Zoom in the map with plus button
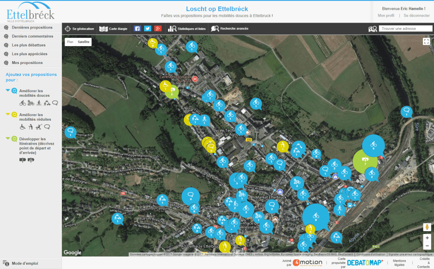Viewport: 434px width, 269px height. pos(427,238)
